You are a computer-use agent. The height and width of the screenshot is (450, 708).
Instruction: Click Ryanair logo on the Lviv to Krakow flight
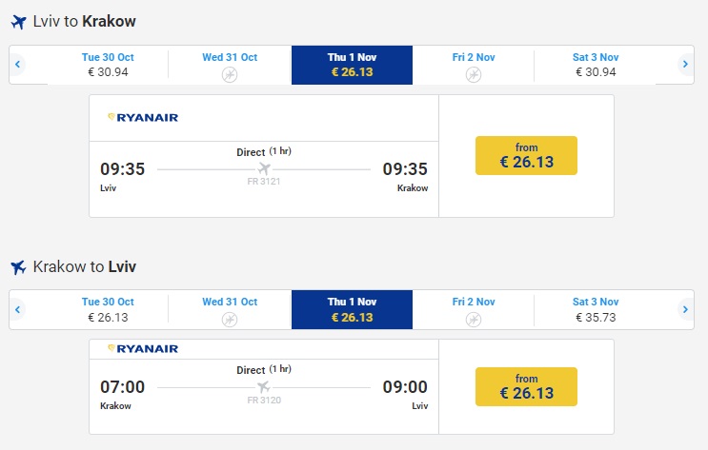pos(142,118)
